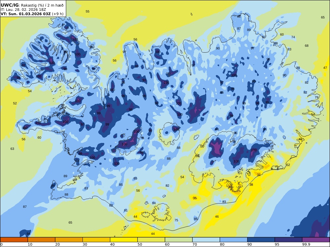This screenshot has height=247, width=330.
Task: Click the orange 10–20 legend color block
Action: tap(42, 240)
